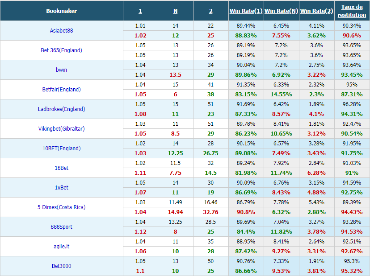Select Betfair opening odds 41
Screen dimensions: 370x276
tap(211, 85)
